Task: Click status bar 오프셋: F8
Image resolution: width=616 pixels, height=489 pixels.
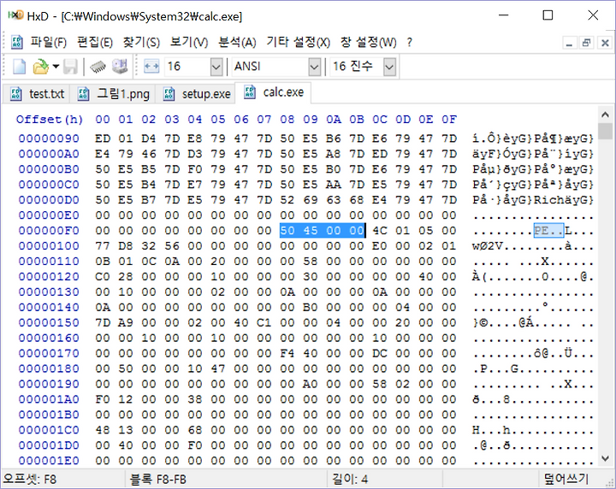Action: [x=30, y=480]
